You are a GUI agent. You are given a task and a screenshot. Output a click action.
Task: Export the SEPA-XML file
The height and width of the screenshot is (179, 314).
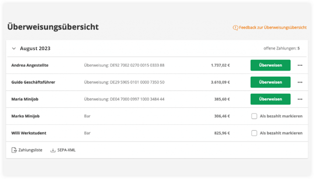(x=66, y=150)
